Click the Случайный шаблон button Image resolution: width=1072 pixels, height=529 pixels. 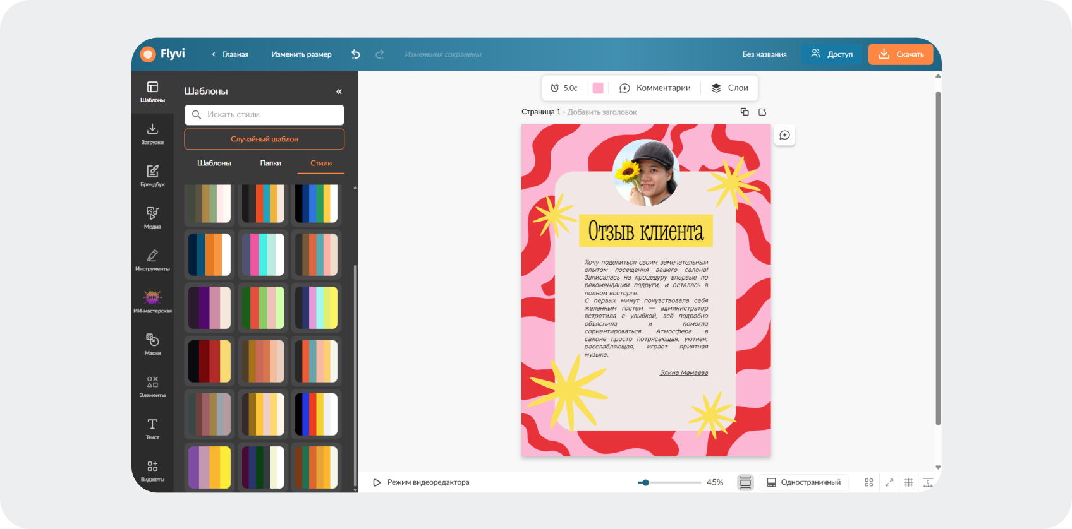click(x=264, y=139)
